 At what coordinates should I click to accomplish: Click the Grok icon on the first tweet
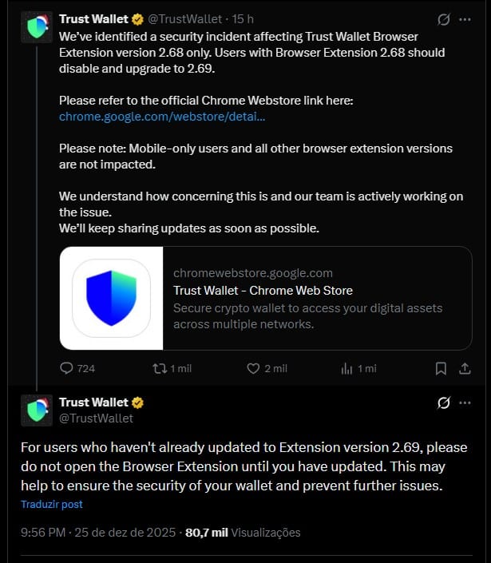point(444,20)
